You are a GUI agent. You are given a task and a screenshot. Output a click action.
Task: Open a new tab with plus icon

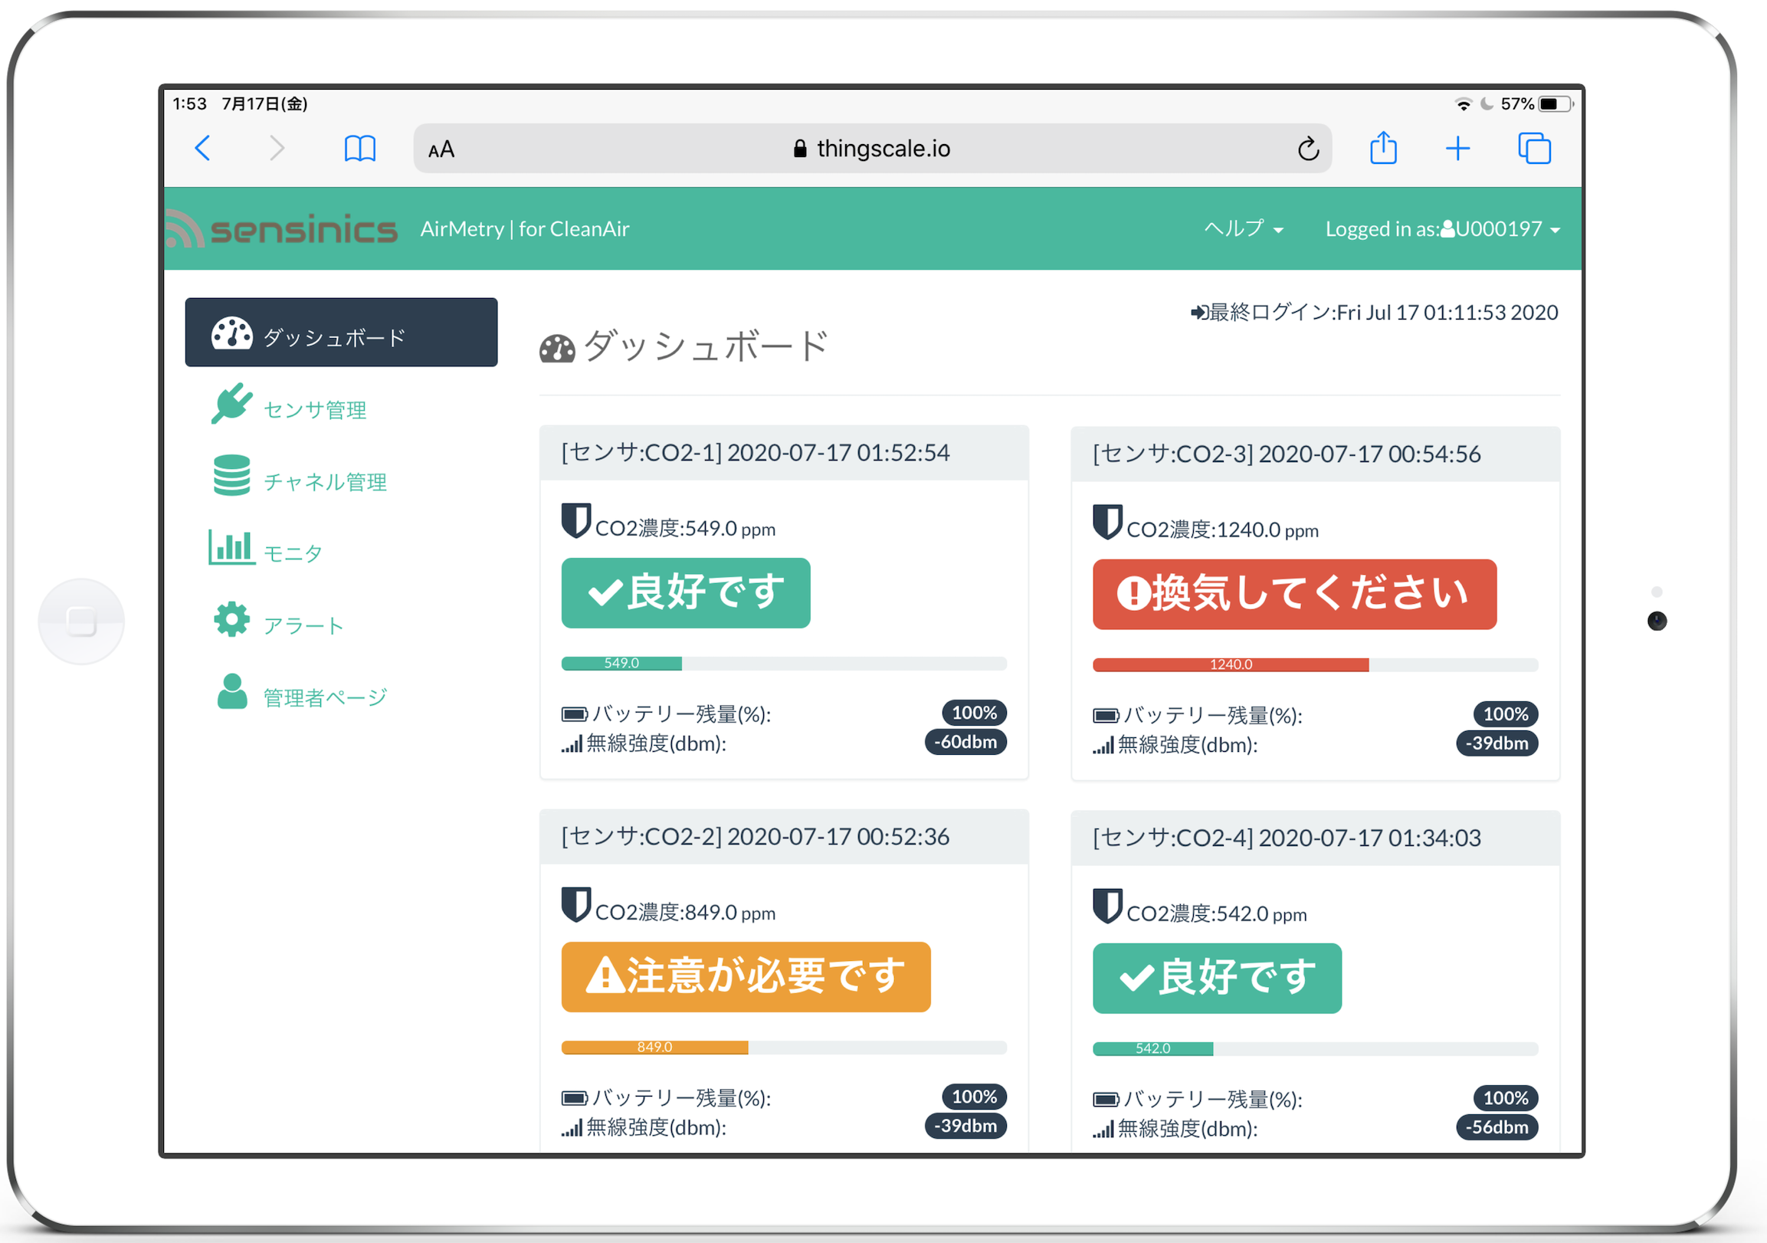click(1457, 148)
